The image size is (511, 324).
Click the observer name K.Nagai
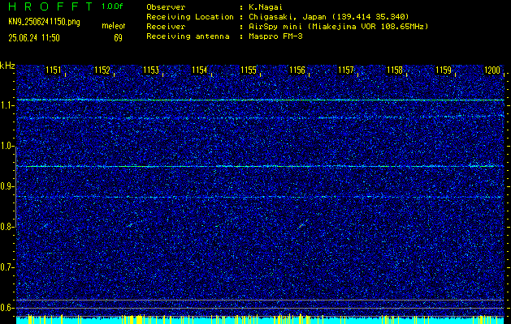266,7
